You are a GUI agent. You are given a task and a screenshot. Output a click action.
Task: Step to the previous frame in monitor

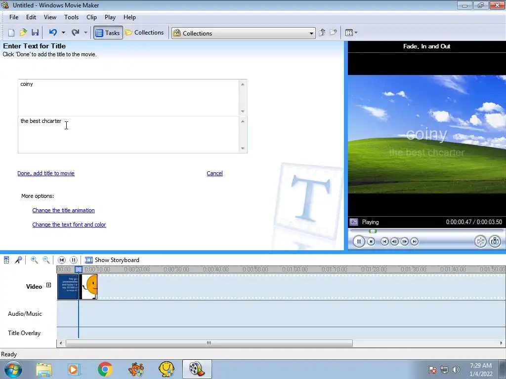394,241
